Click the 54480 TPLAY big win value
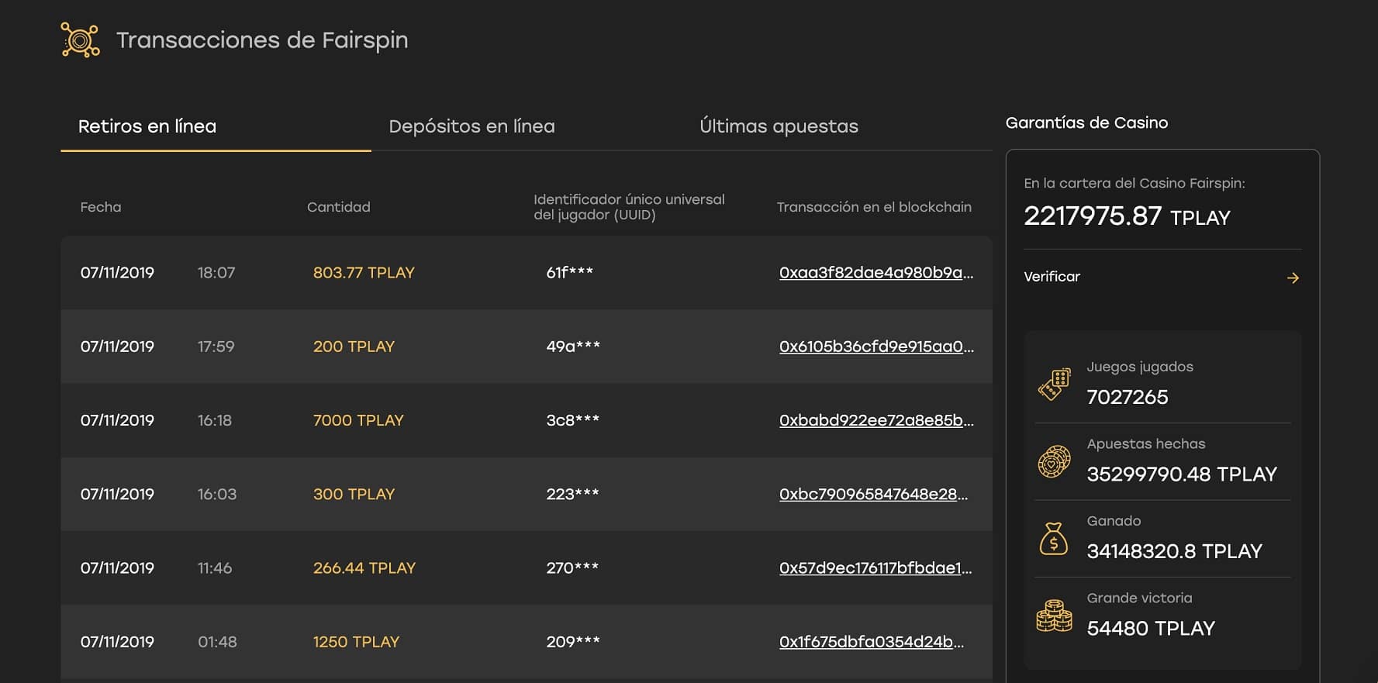The image size is (1378, 683). coord(1151,628)
